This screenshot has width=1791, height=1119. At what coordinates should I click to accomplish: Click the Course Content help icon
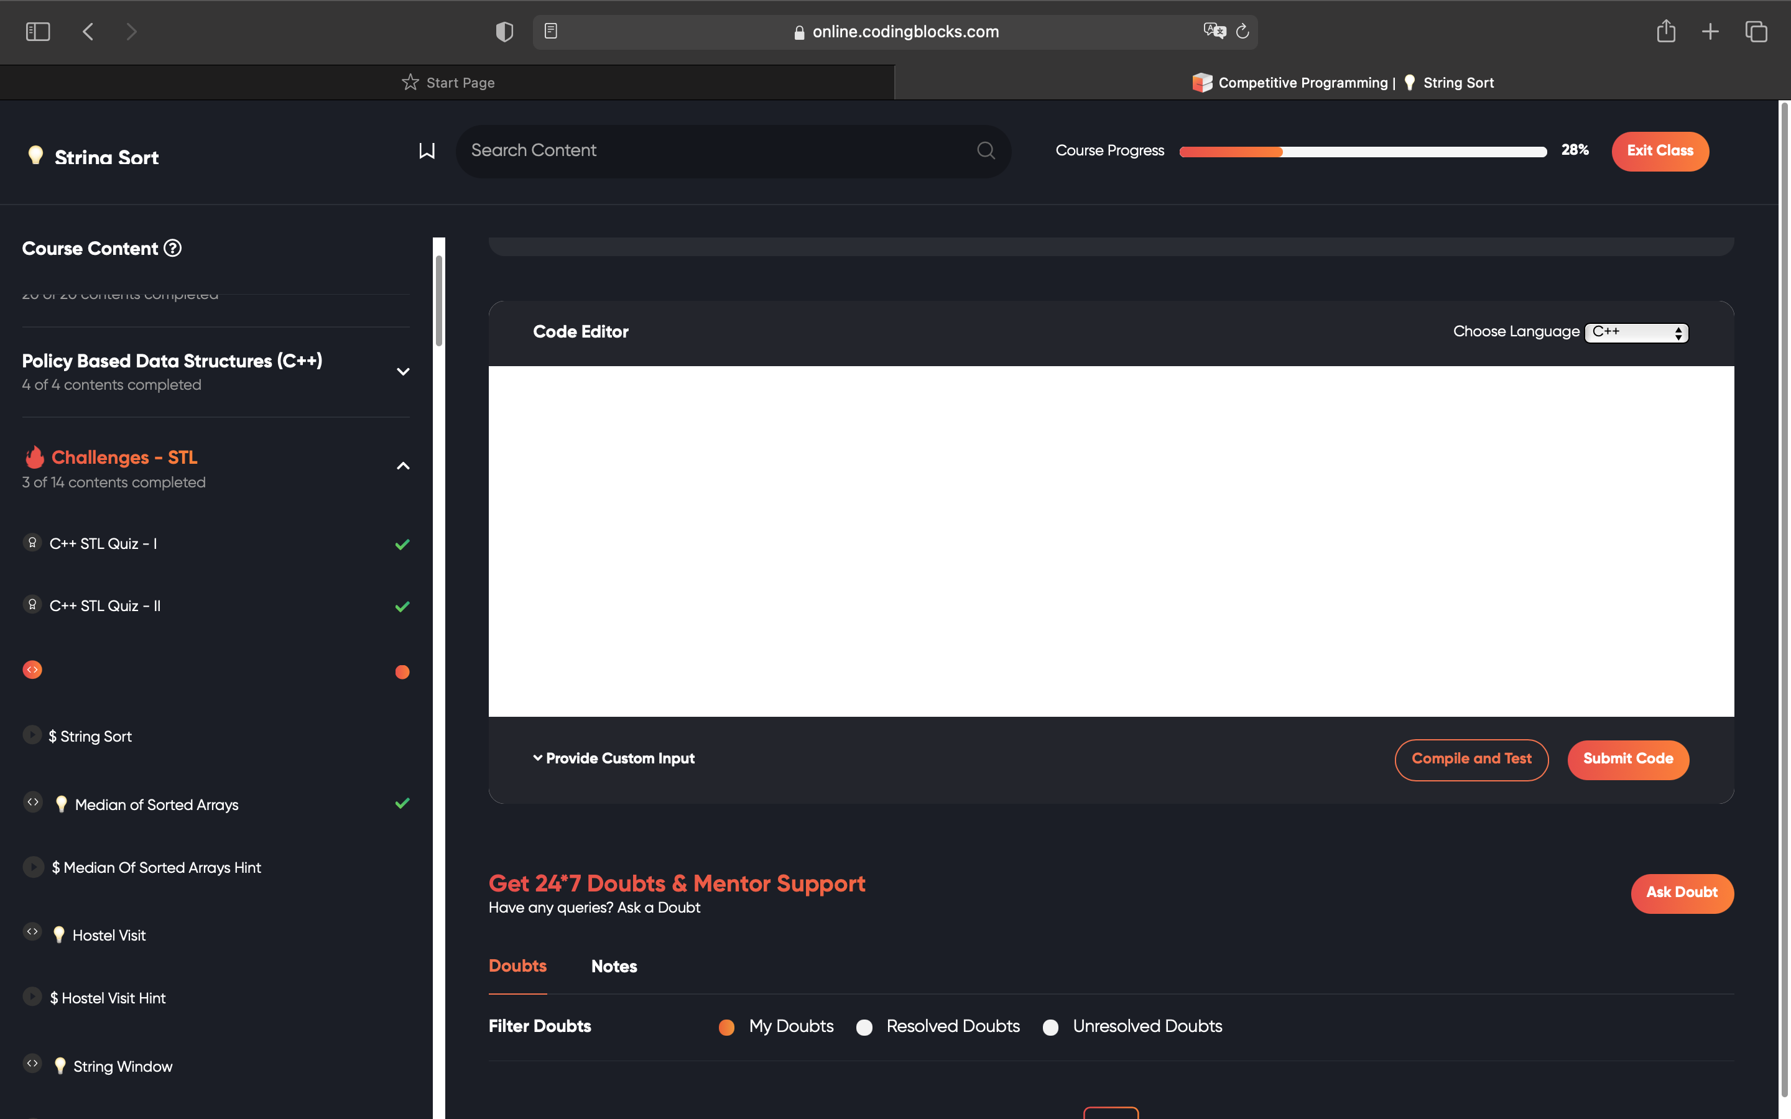coord(172,249)
